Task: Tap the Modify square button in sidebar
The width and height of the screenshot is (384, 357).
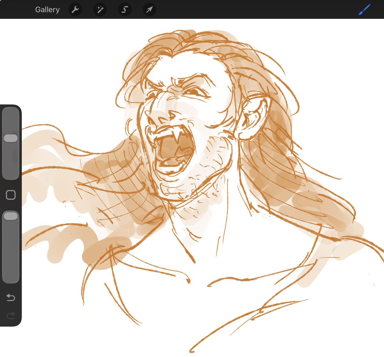Action: 11,195
